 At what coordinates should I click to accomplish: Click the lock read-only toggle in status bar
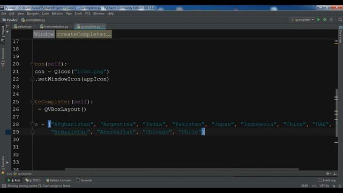[x=334, y=186]
